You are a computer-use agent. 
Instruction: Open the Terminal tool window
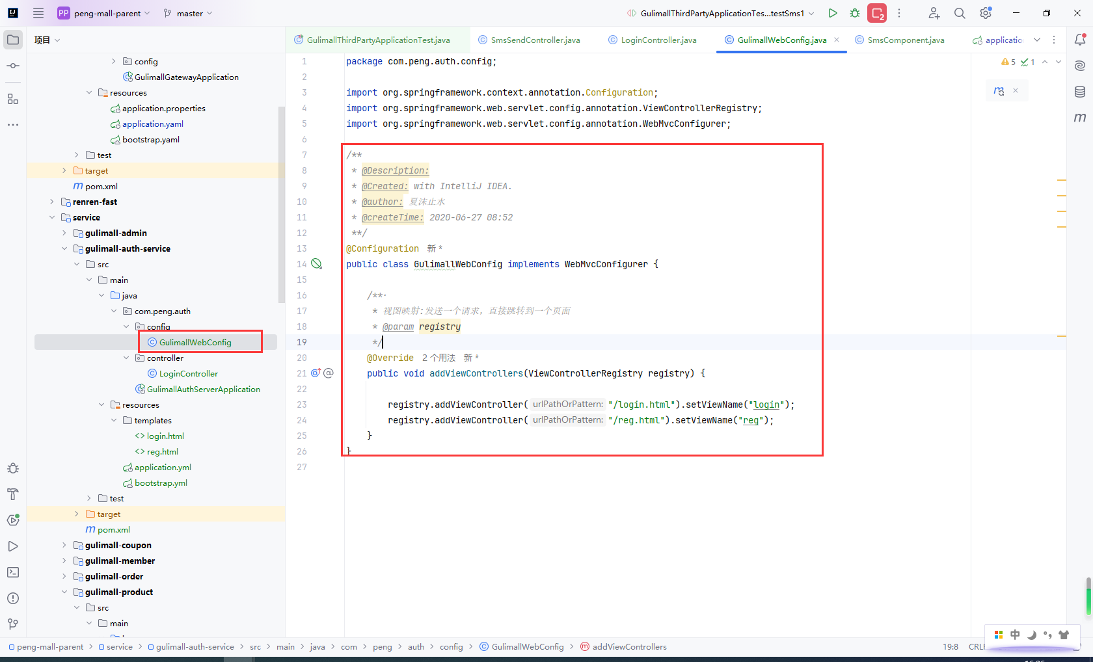13,572
